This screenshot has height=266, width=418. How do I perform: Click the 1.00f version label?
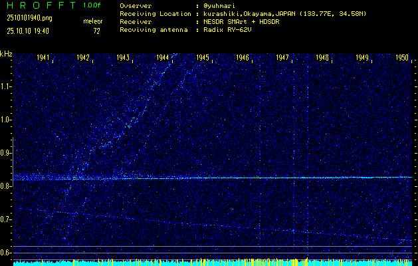tap(92, 5)
